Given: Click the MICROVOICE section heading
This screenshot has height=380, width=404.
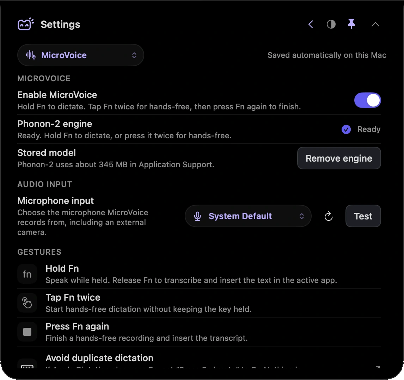Looking at the screenshot, I should click(x=44, y=78).
